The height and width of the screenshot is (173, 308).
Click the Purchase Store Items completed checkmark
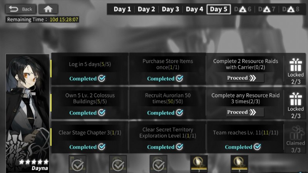[x=179, y=79]
